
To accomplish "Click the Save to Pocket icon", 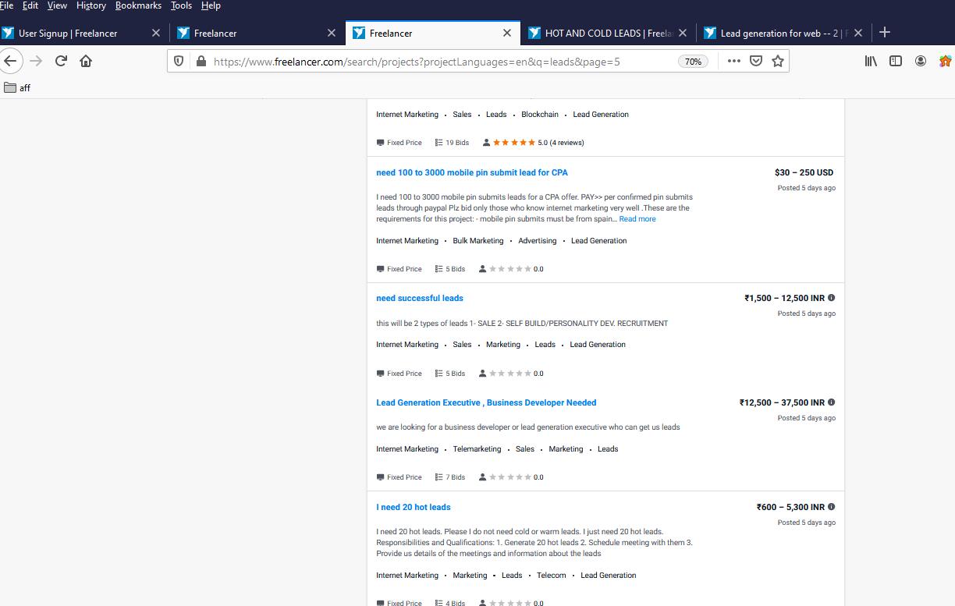I will click(756, 61).
